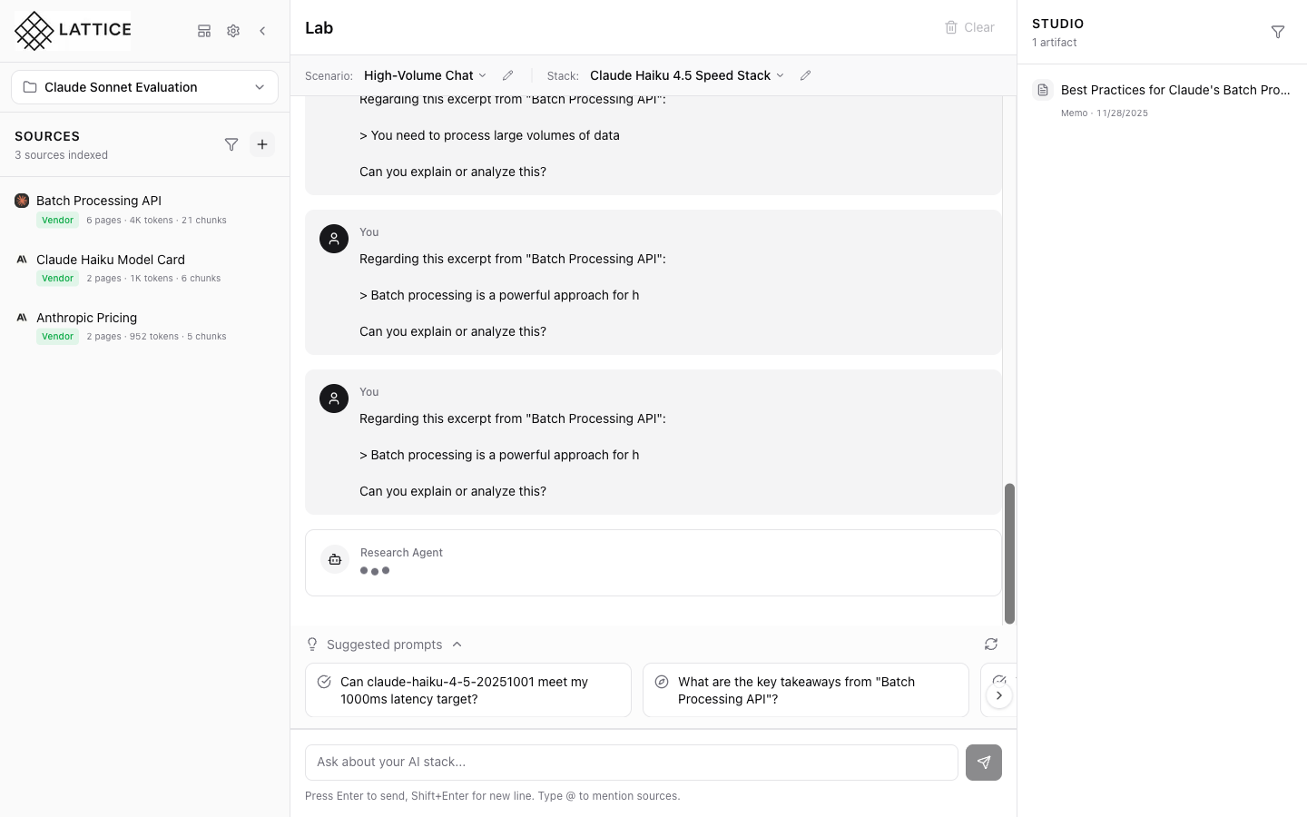Refresh the suggested prompts
This screenshot has height=817, width=1307.
[991, 645]
